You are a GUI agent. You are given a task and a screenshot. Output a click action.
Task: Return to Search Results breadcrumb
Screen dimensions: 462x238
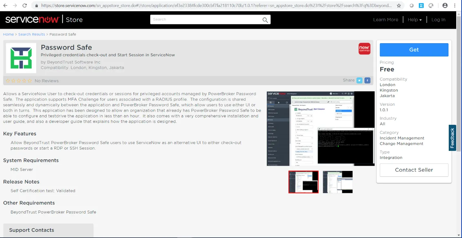click(32, 34)
